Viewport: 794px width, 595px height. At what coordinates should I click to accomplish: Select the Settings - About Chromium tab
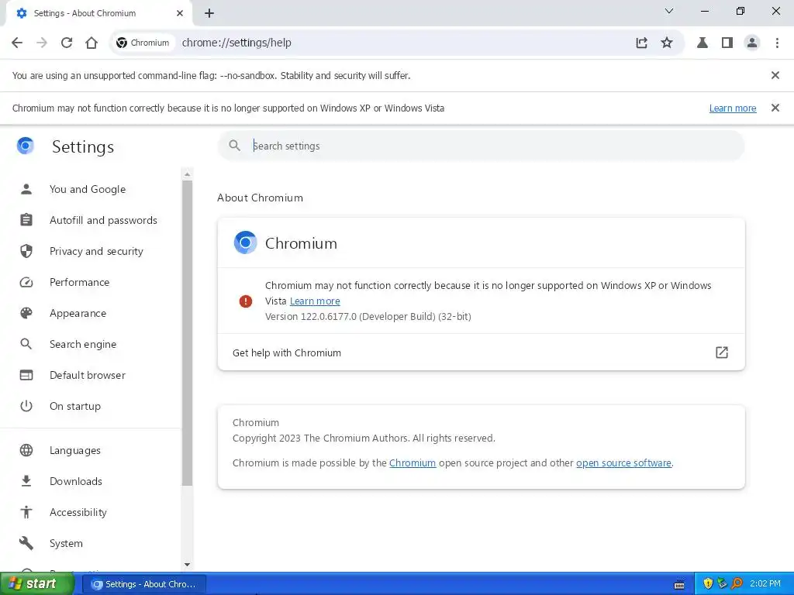click(x=98, y=13)
